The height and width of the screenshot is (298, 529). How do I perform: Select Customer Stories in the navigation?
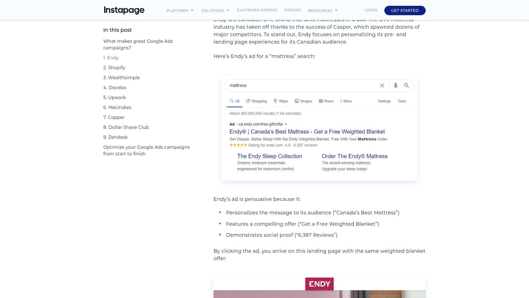(x=257, y=10)
